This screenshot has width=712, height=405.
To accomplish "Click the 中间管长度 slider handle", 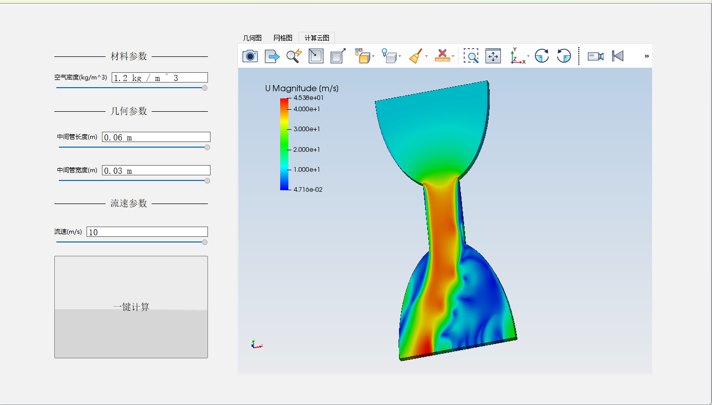I will coord(207,147).
